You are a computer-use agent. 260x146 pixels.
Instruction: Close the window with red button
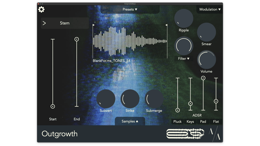[x=38, y=4]
